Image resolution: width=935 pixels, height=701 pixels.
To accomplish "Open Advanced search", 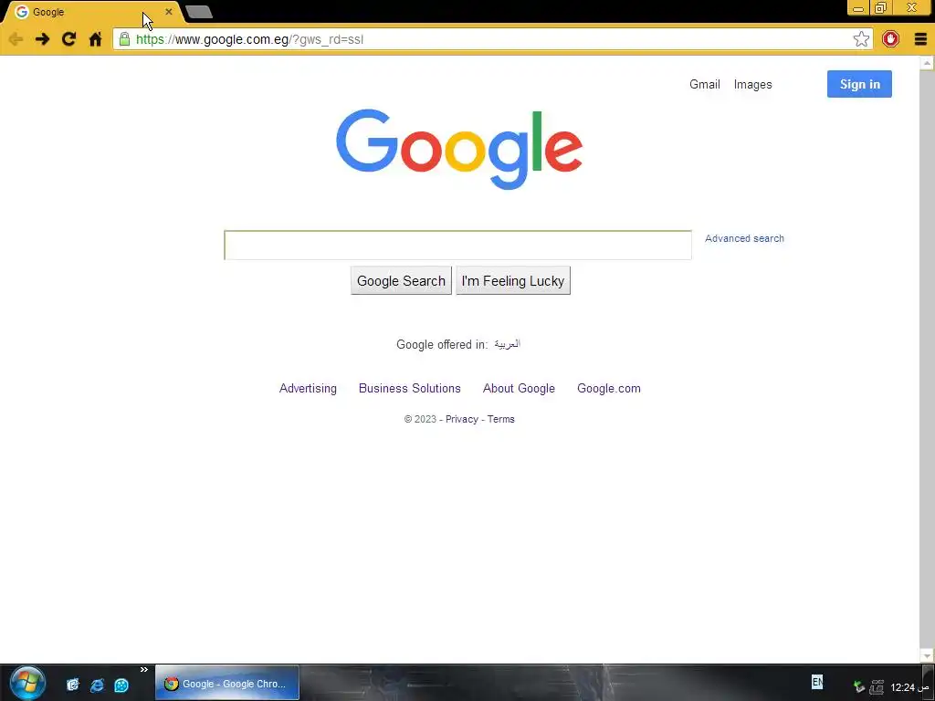I will [744, 238].
